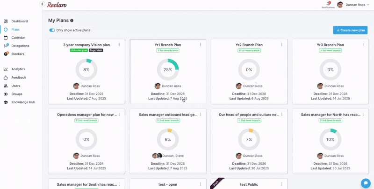Open options menu for Sales manager outbound lead plan

201,115
